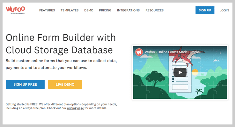Click the Wufoo channel avatar in video

click(139, 52)
